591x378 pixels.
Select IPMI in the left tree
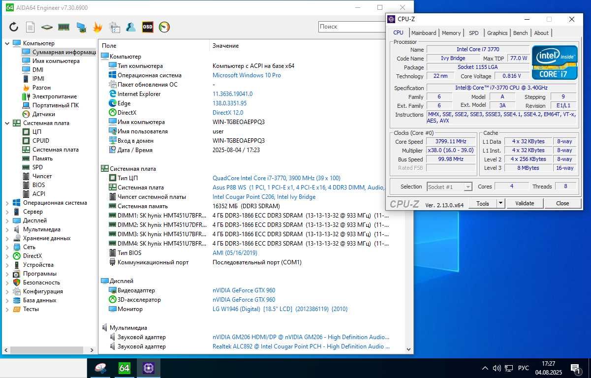pyautogui.click(x=38, y=79)
